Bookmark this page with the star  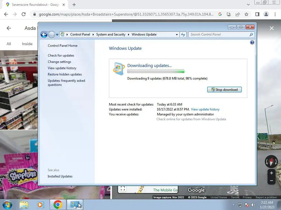[246, 14]
